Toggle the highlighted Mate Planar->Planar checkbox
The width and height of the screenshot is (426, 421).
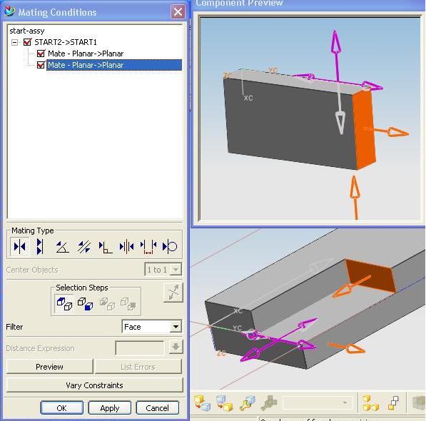pos(41,65)
